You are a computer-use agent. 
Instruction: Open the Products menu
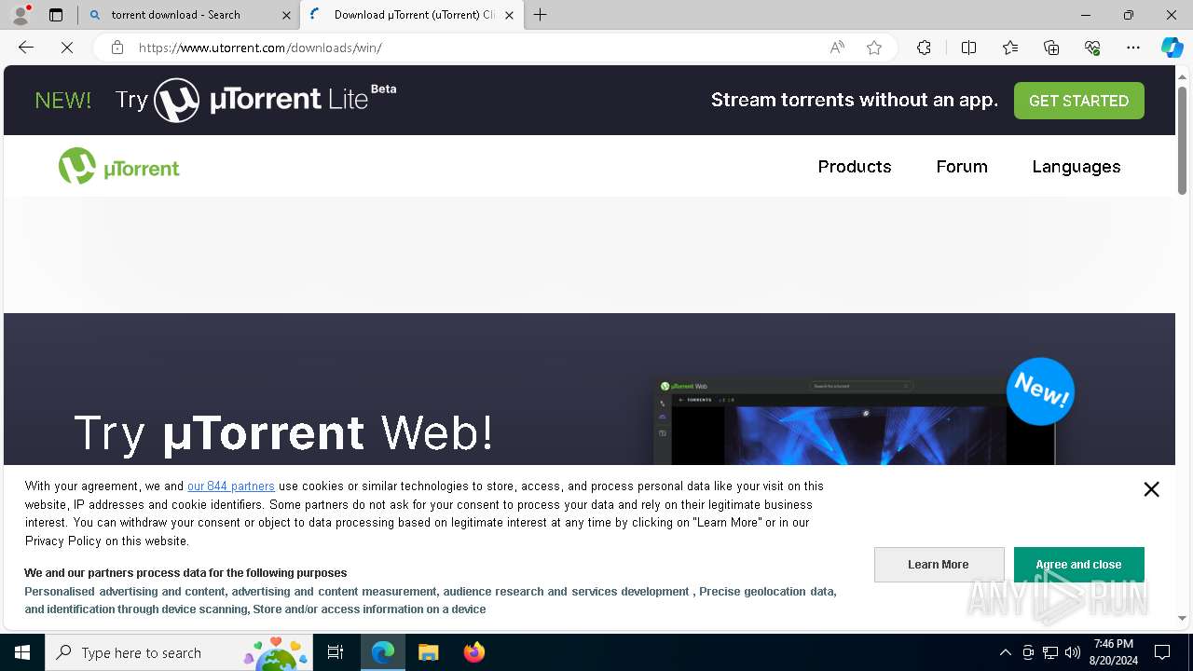pos(855,167)
